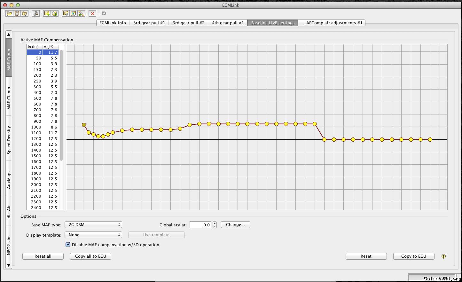462x282 pixels.
Task: Click the yellow question mark help icon
Action: [443, 256]
